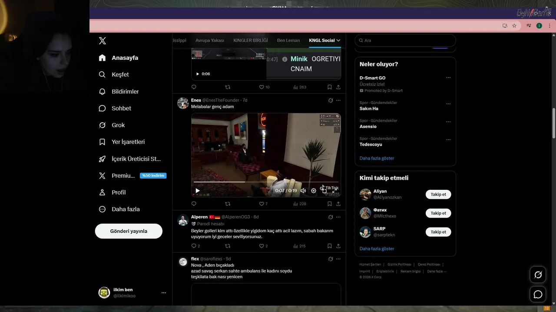The image size is (556, 312).
Task: Open Anasayfa home from sidebar
Action: [x=118, y=58]
